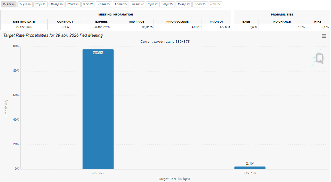
Task: View the 28 jul.27 meeting tab
Action: tap(168, 4)
